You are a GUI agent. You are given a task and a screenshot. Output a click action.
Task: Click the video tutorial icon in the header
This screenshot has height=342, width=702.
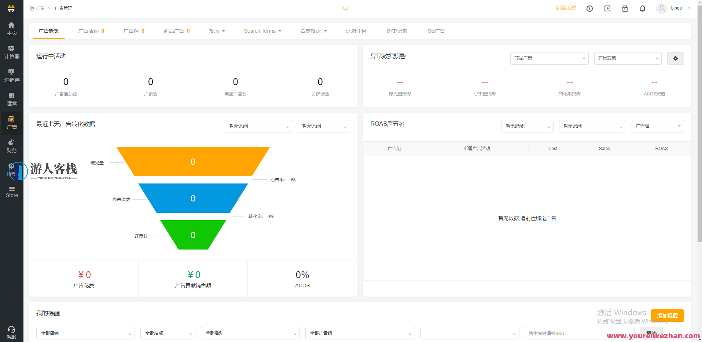click(x=607, y=8)
